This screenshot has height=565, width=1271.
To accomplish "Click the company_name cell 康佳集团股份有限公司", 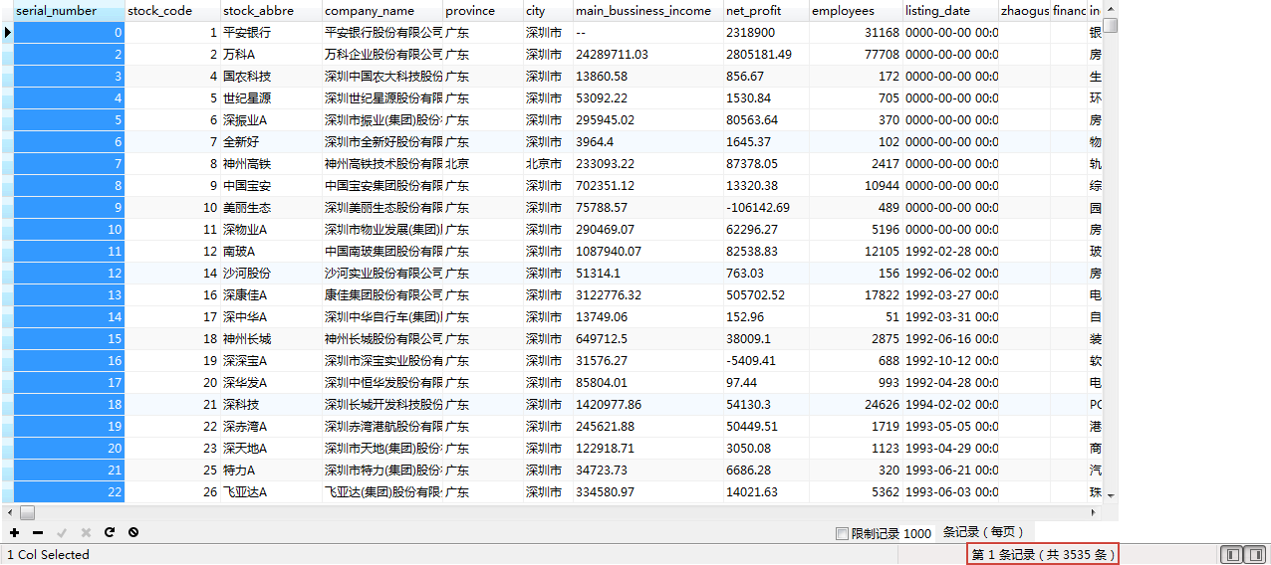I will pyautogui.click(x=382, y=295).
